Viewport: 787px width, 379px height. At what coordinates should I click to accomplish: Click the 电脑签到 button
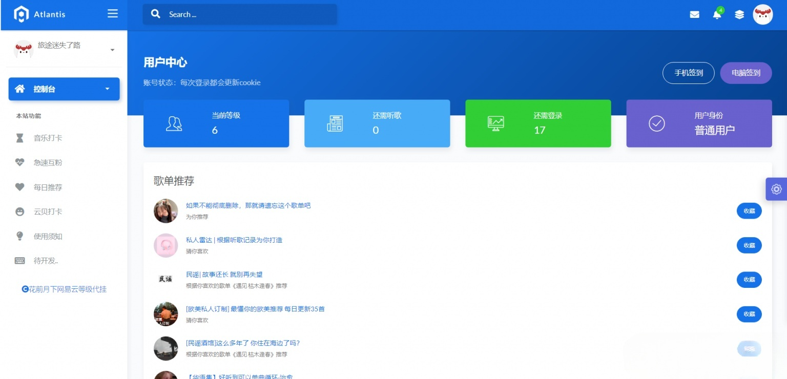click(746, 73)
